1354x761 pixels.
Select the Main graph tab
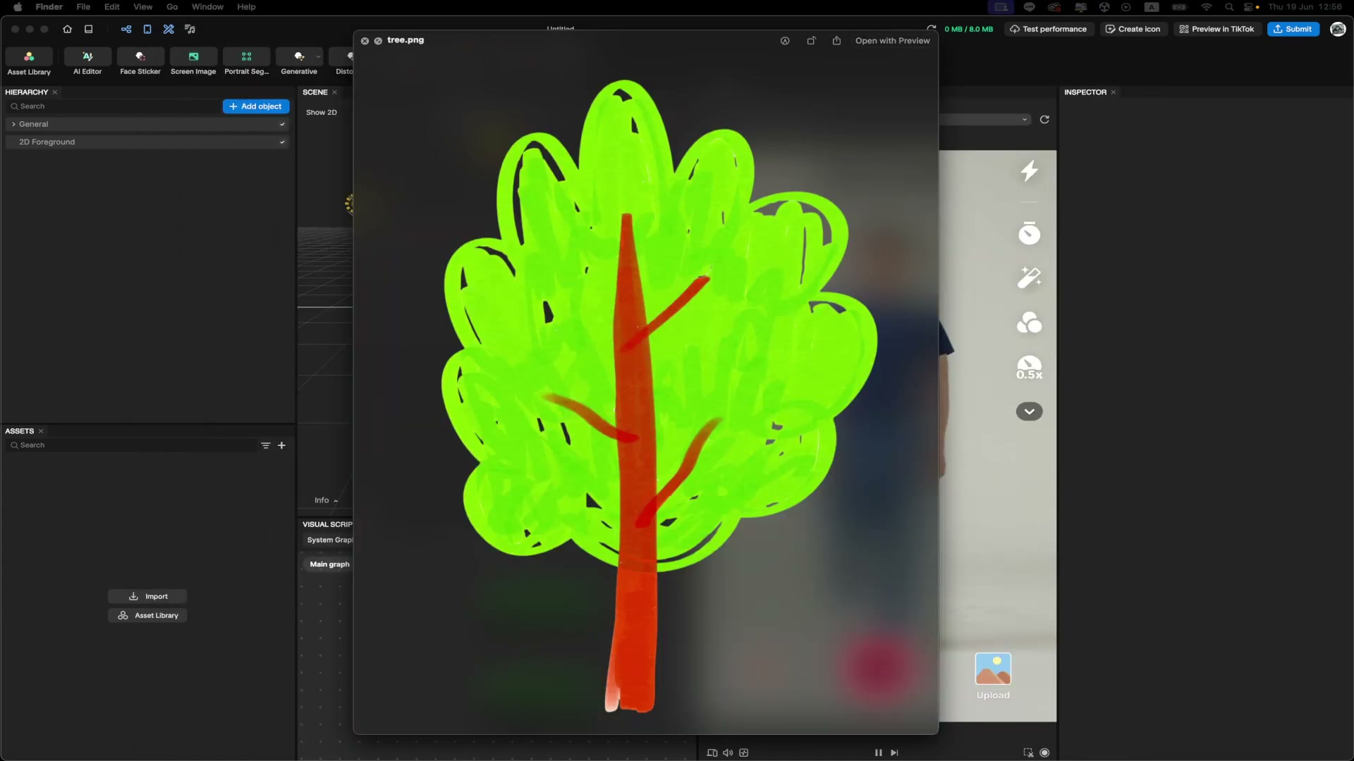point(329,564)
